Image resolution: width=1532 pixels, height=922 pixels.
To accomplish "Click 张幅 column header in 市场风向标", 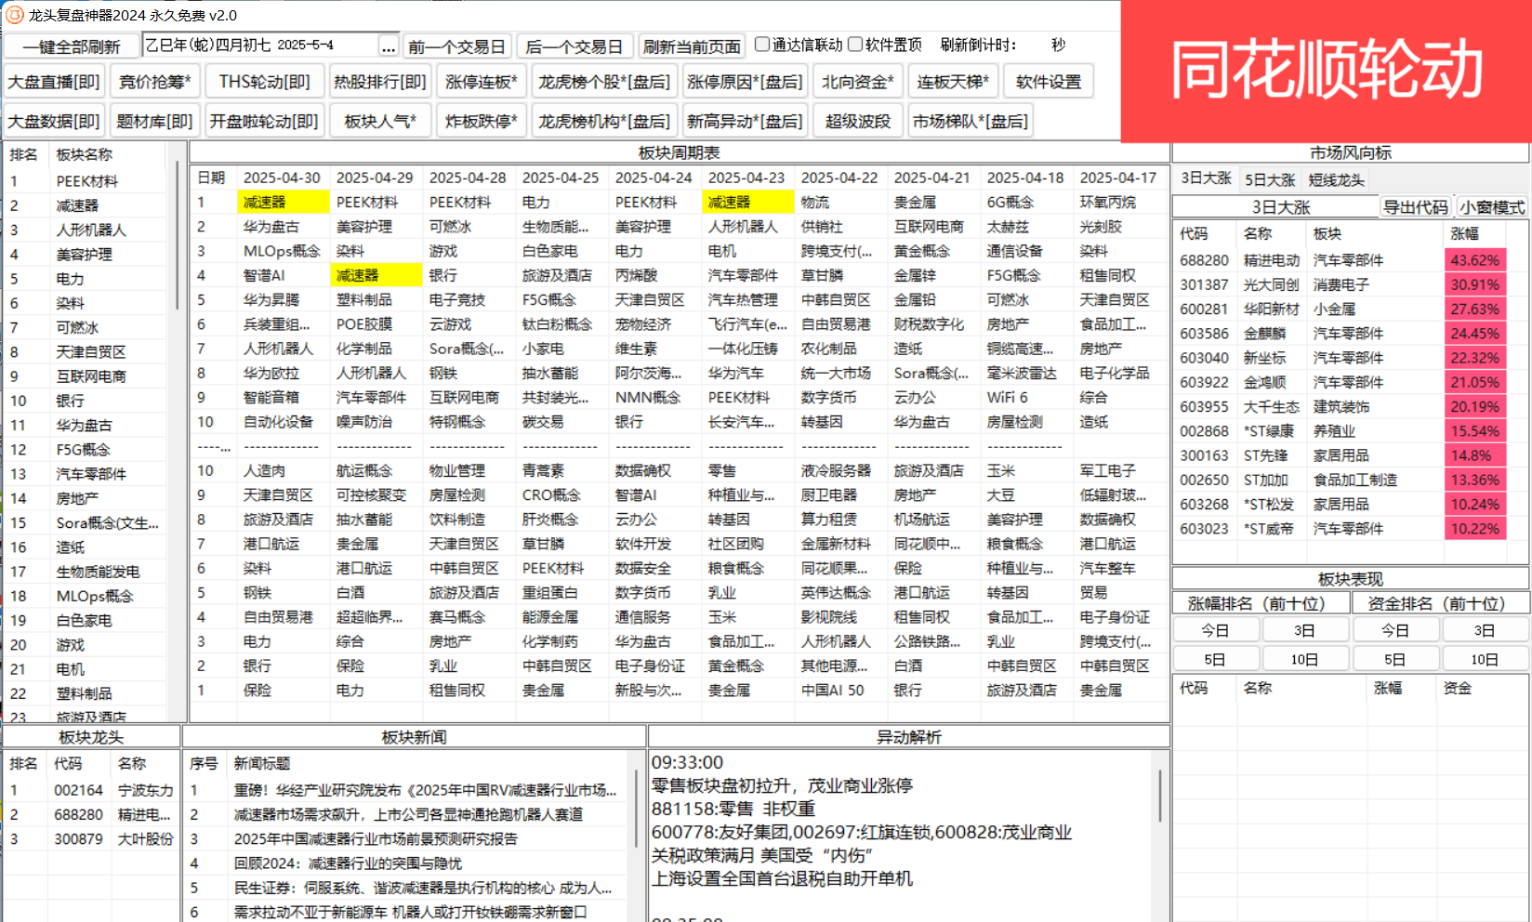I will (x=1463, y=233).
